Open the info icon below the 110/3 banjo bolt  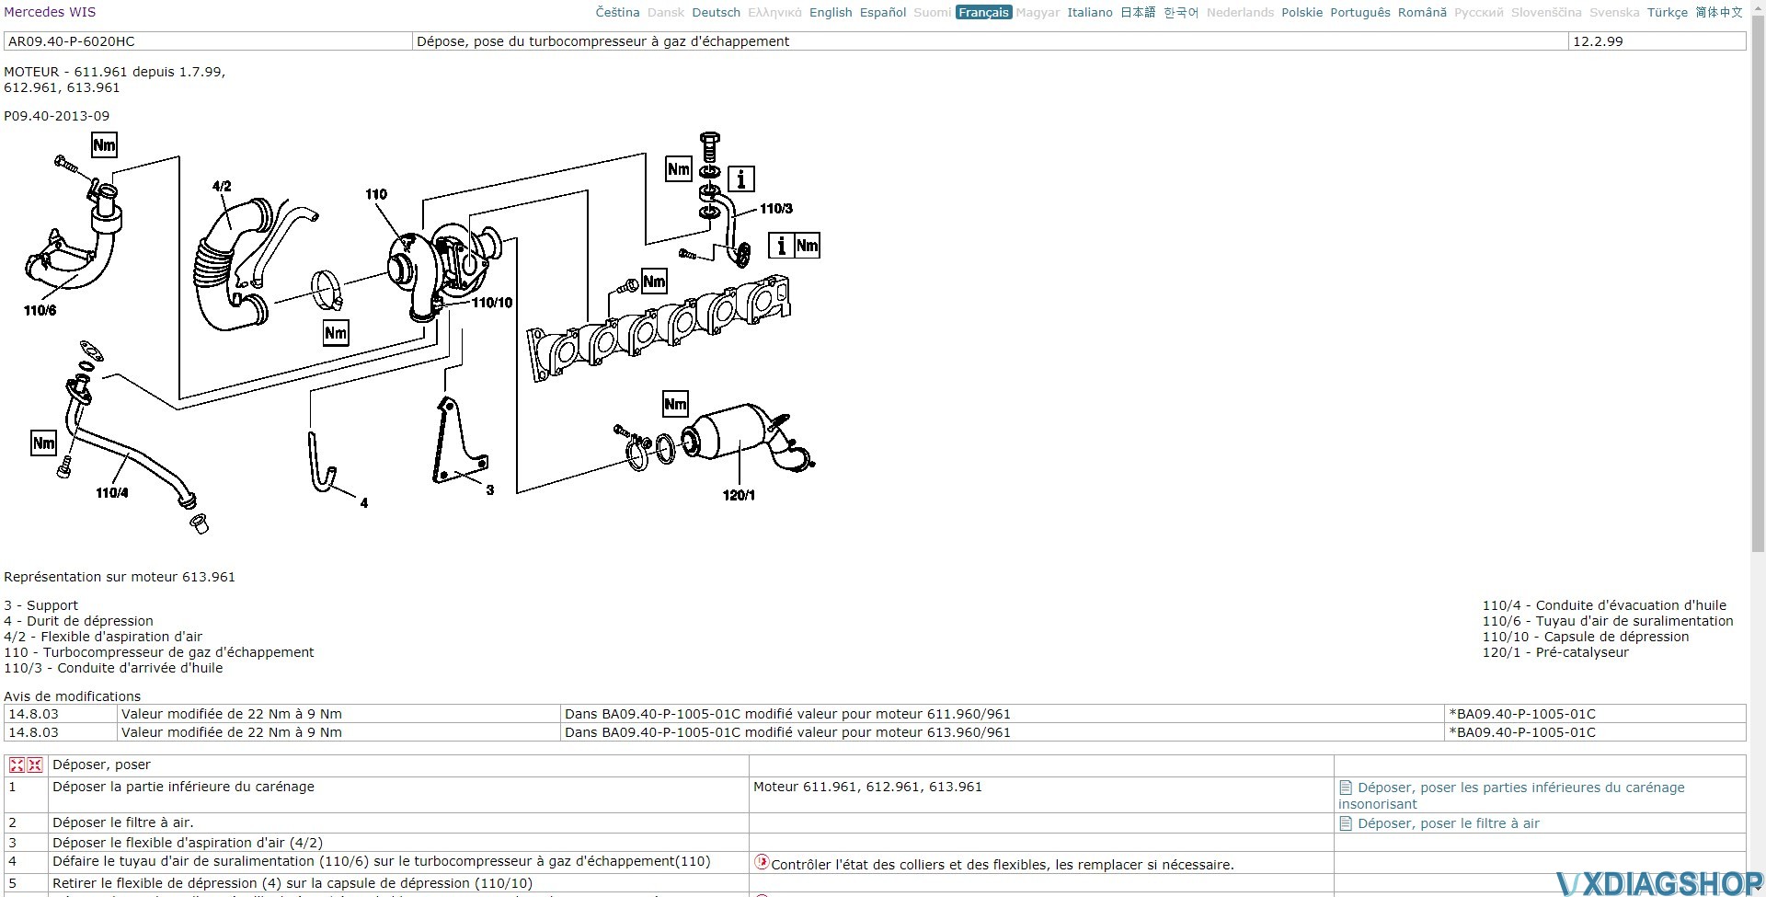coord(741,178)
